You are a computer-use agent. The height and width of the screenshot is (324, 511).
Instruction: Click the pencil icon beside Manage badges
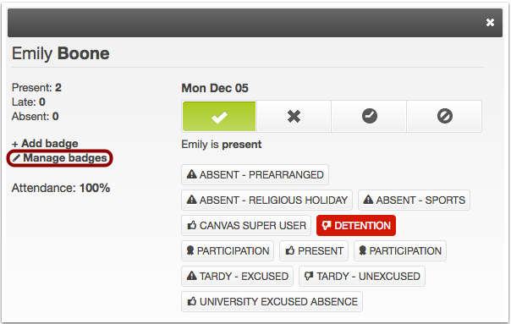pos(16,158)
